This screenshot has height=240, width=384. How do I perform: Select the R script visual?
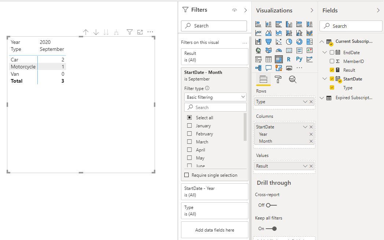point(289,59)
